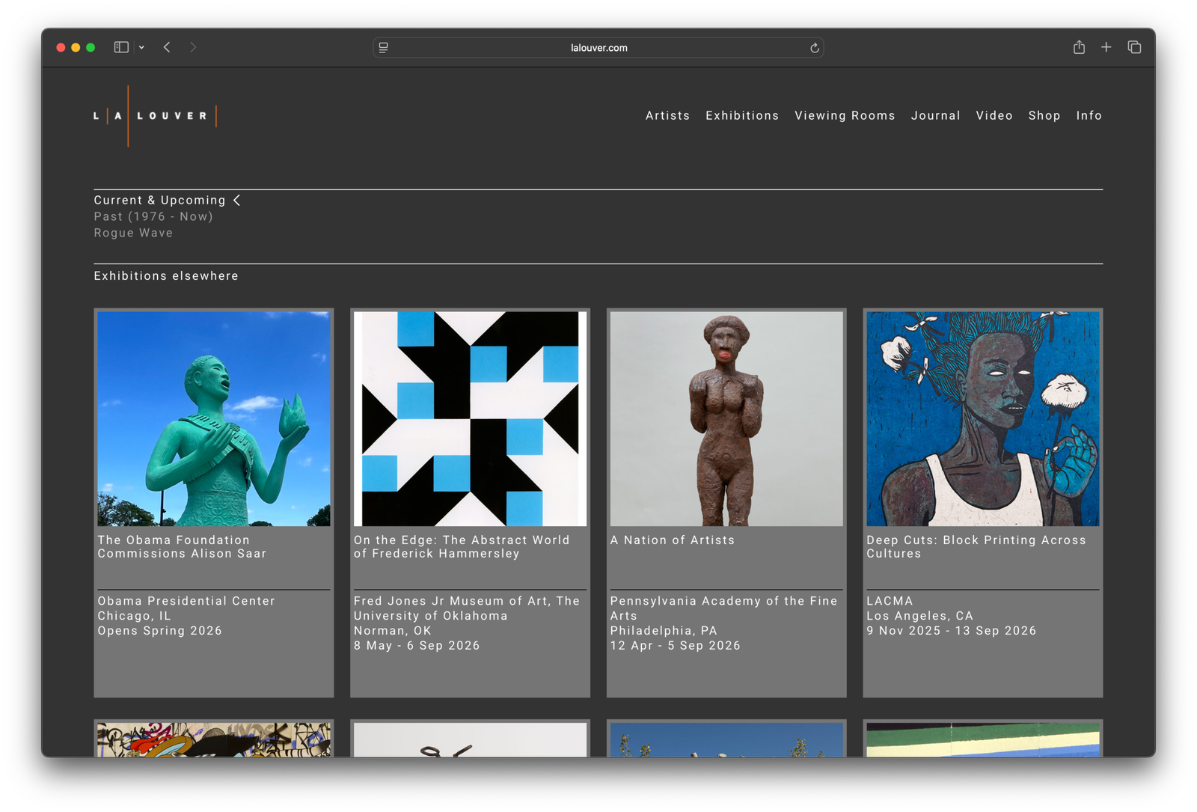Viewport: 1197px width, 812px height.
Task: Open the Rogue Wave link
Action: point(133,233)
